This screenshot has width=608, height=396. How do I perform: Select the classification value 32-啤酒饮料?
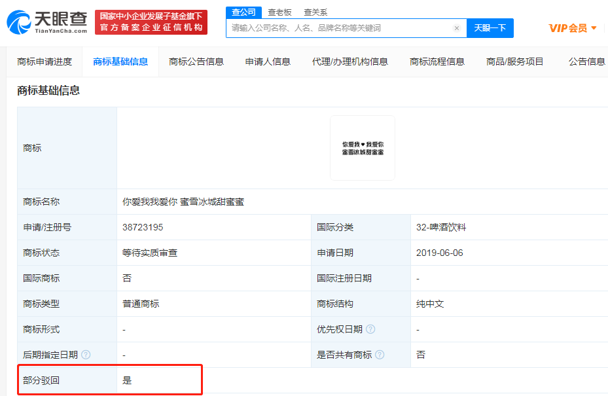pyautogui.click(x=441, y=227)
